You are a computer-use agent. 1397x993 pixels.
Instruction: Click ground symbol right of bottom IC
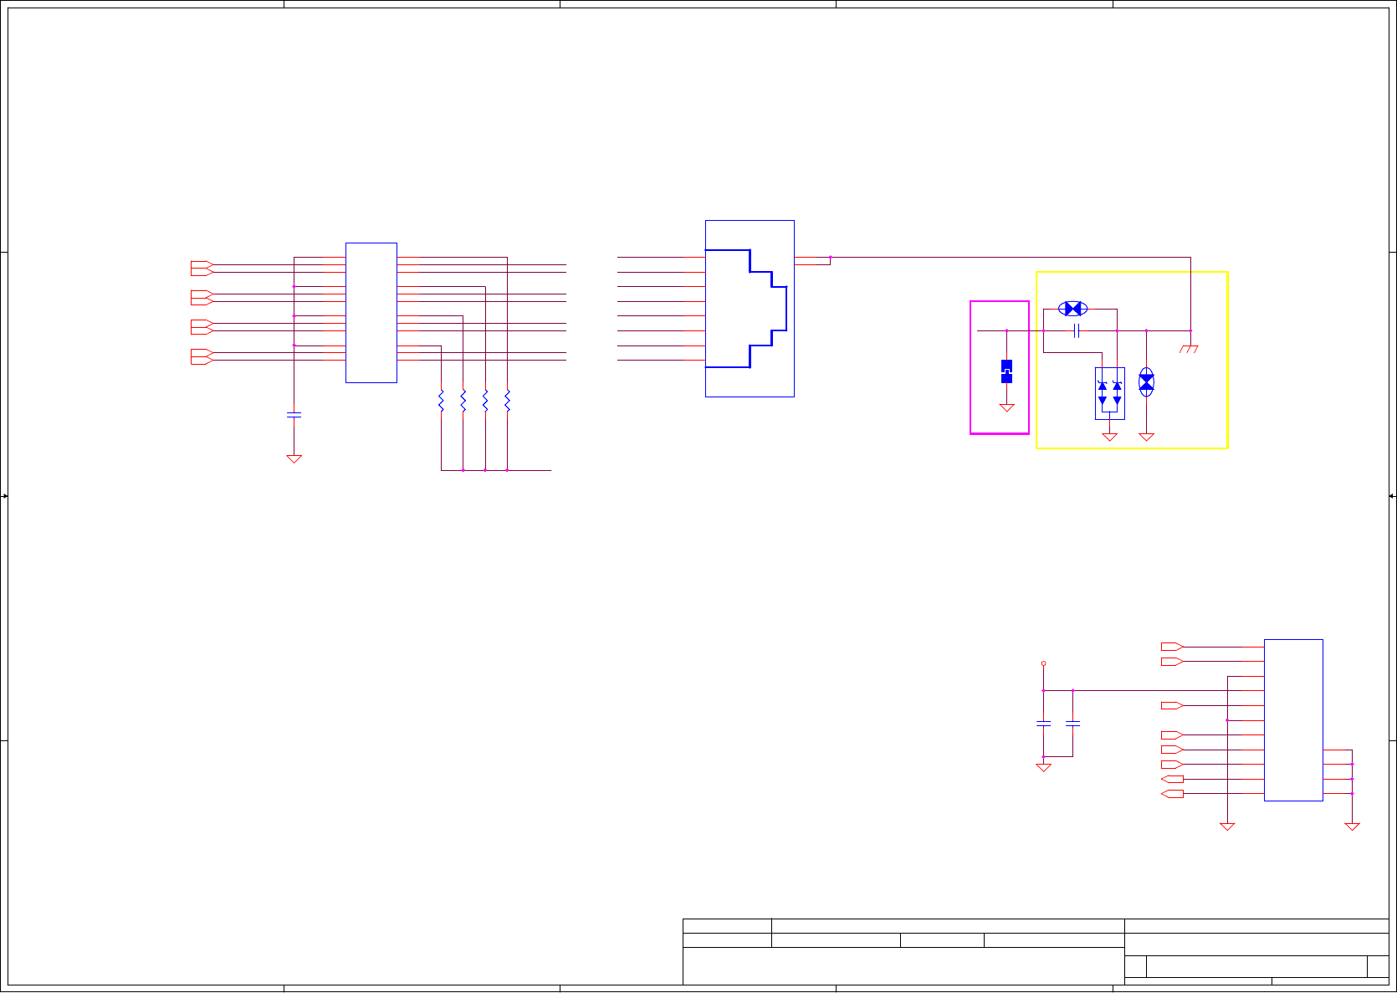1352,827
